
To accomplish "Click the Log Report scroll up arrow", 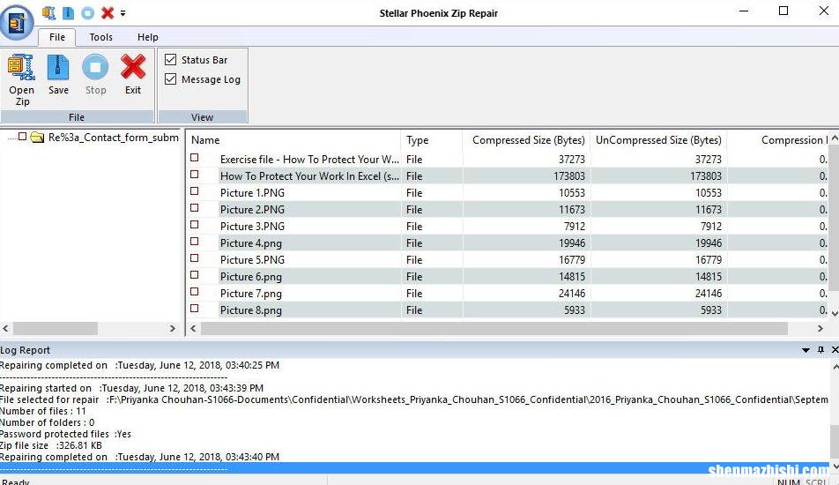I will (x=835, y=367).
